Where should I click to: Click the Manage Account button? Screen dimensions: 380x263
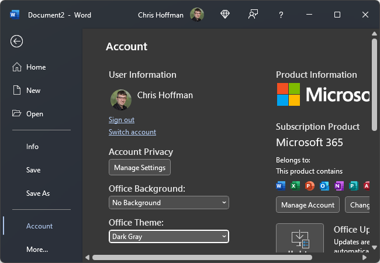[x=308, y=205]
